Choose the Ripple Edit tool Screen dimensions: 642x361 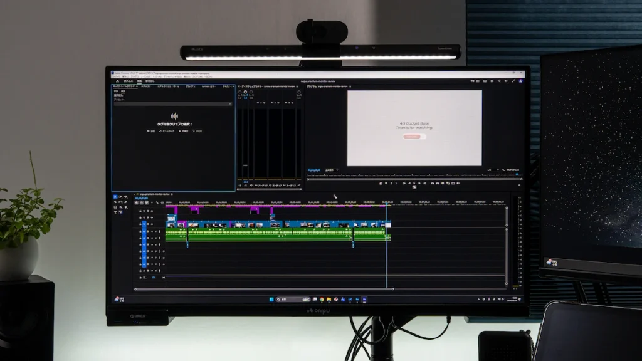coord(125,197)
